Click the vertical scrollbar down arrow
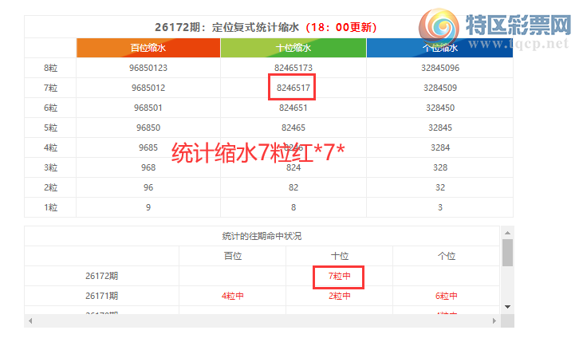The image size is (579, 338). (508, 307)
